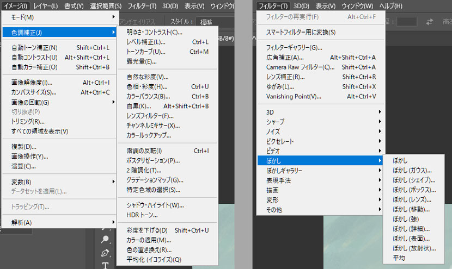The width and height of the screenshot is (452, 269).
Task: Choose 彩度を下げる(D)
Action: (x=167, y=230)
